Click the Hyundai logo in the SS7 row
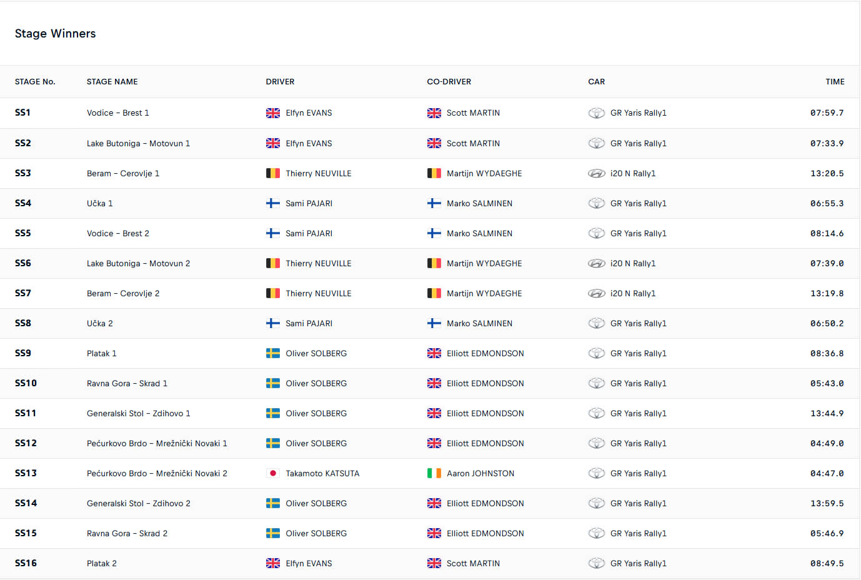861x580 pixels. click(596, 294)
